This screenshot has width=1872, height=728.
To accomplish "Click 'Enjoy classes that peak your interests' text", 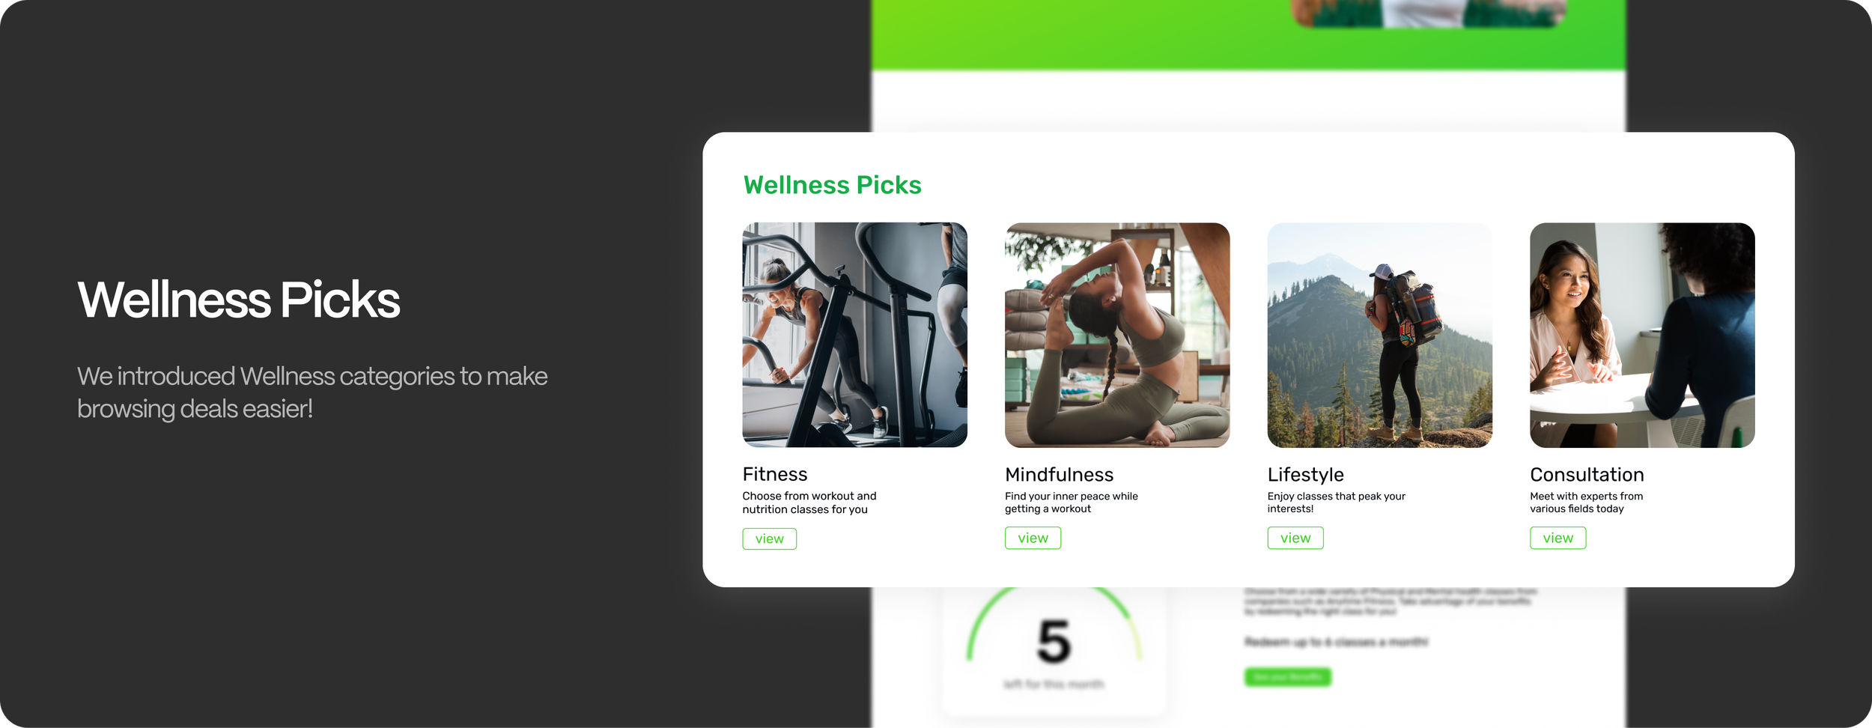I will coord(1336,503).
